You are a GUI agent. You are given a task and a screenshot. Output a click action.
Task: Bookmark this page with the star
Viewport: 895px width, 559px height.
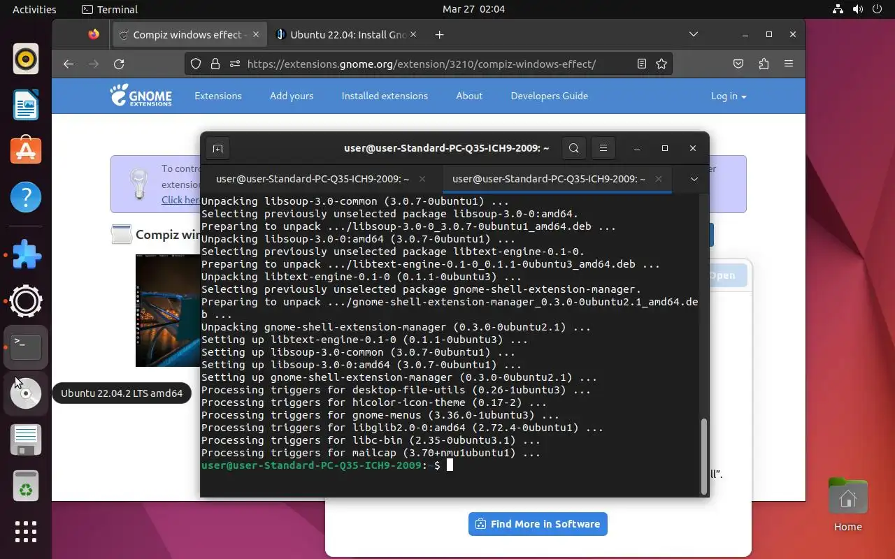pyautogui.click(x=661, y=64)
